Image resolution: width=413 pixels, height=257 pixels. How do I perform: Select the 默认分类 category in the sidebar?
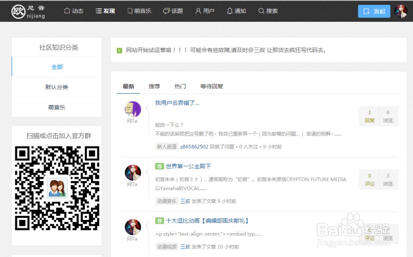pyautogui.click(x=57, y=87)
